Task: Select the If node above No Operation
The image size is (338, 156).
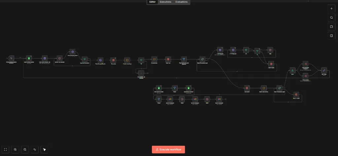Action: pyautogui.click(x=141, y=60)
